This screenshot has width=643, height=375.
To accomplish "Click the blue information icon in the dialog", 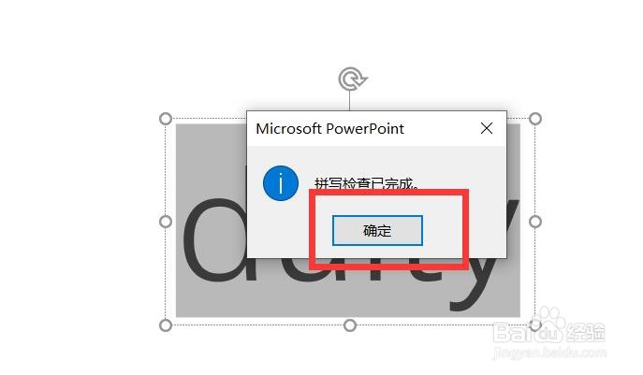I will pos(281,183).
